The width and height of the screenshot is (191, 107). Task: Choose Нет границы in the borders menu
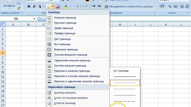(78, 39)
